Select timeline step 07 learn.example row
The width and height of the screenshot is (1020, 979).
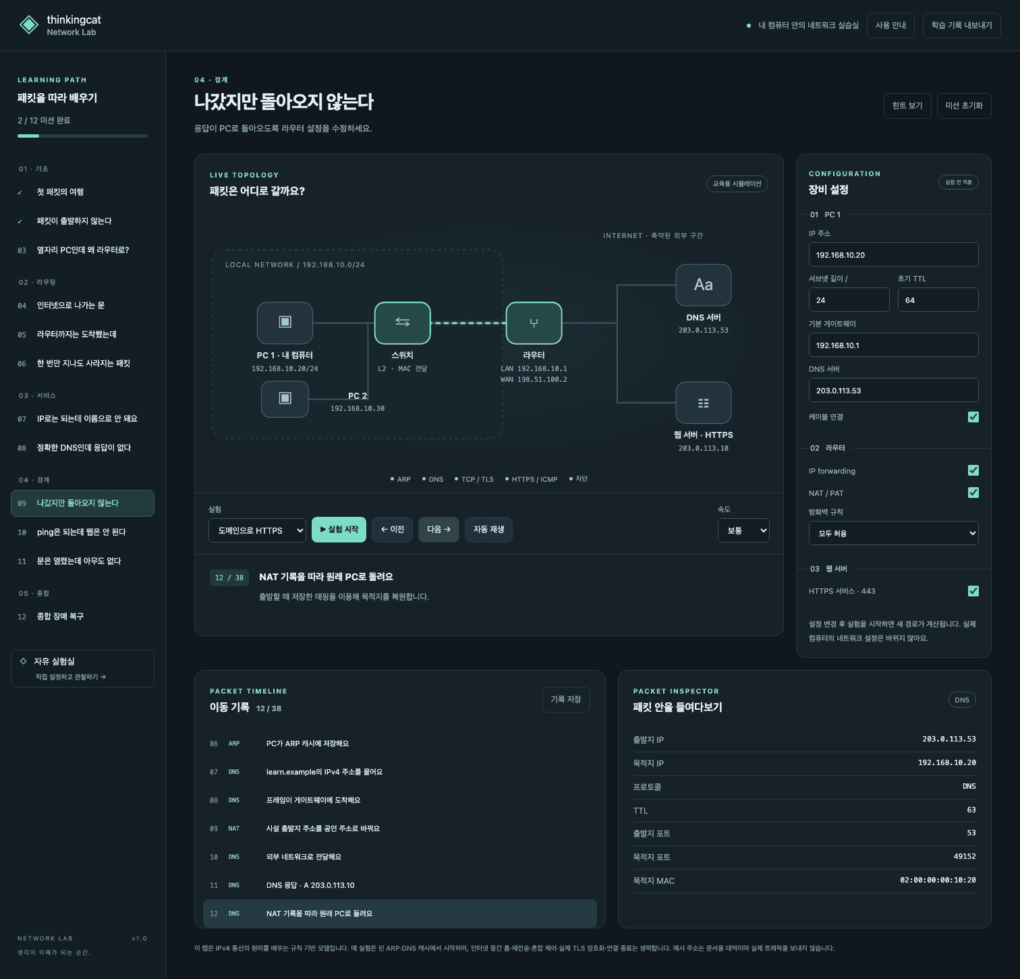(400, 772)
